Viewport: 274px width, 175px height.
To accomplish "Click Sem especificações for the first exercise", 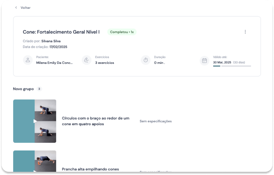I will [155, 121].
